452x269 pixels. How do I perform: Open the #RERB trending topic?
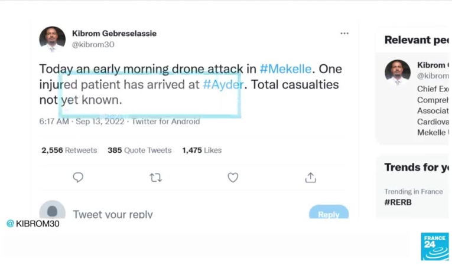click(398, 202)
